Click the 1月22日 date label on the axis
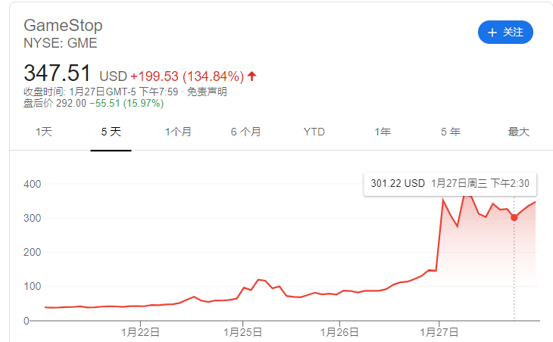The width and height of the screenshot is (553, 342). [x=143, y=331]
